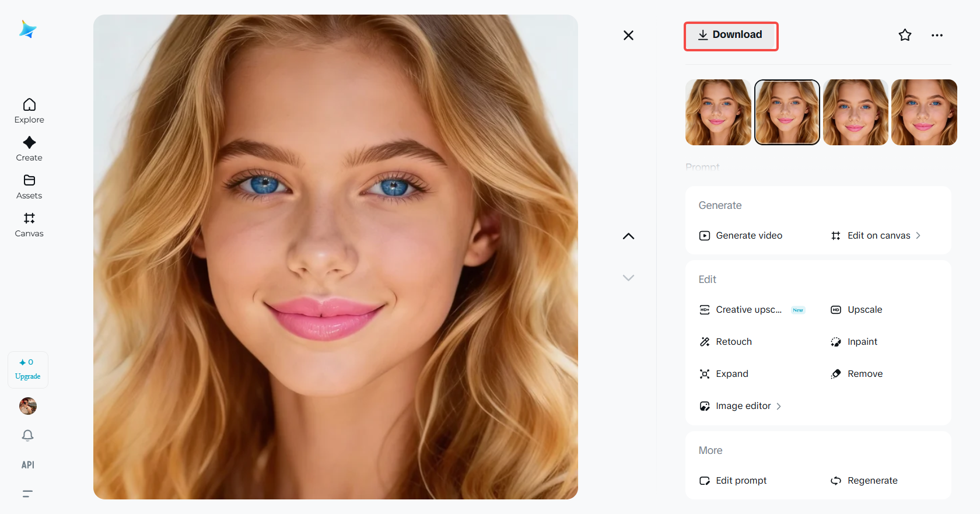The width and height of the screenshot is (980, 514).
Task: Open the Create section
Action: click(29, 149)
